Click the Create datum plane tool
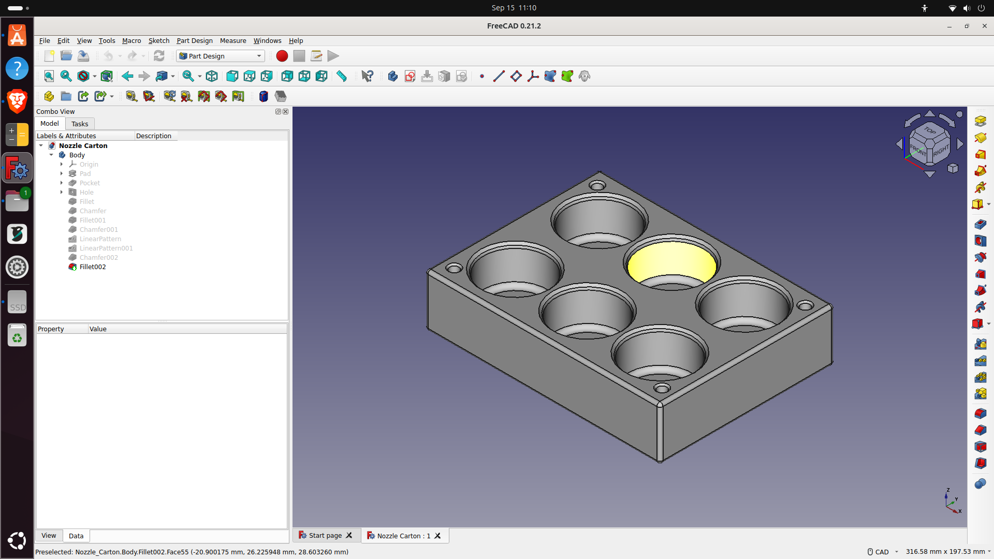This screenshot has width=994, height=559. point(516,77)
